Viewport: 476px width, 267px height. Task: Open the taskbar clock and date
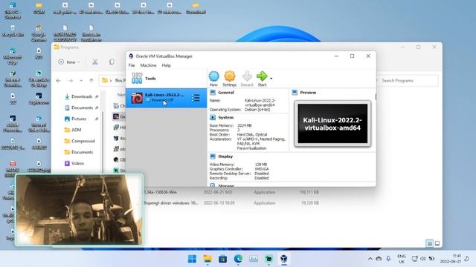pyautogui.click(x=451, y=259)
